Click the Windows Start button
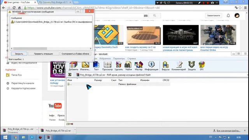The width and height of the screenshot is (249, 140). (x=5, y=137)
